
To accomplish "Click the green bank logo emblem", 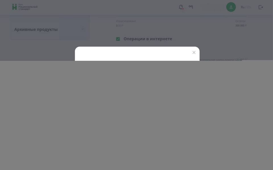I will tap(15, 7).
